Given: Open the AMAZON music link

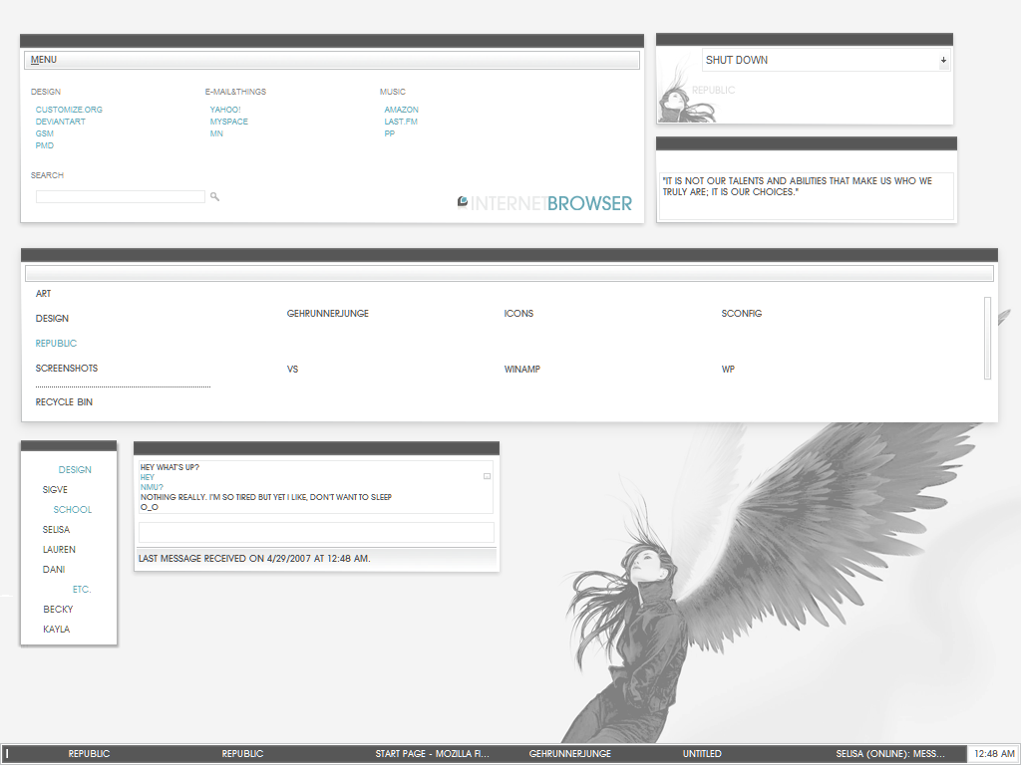Looking at the screenshot, I should pos(401,110).
